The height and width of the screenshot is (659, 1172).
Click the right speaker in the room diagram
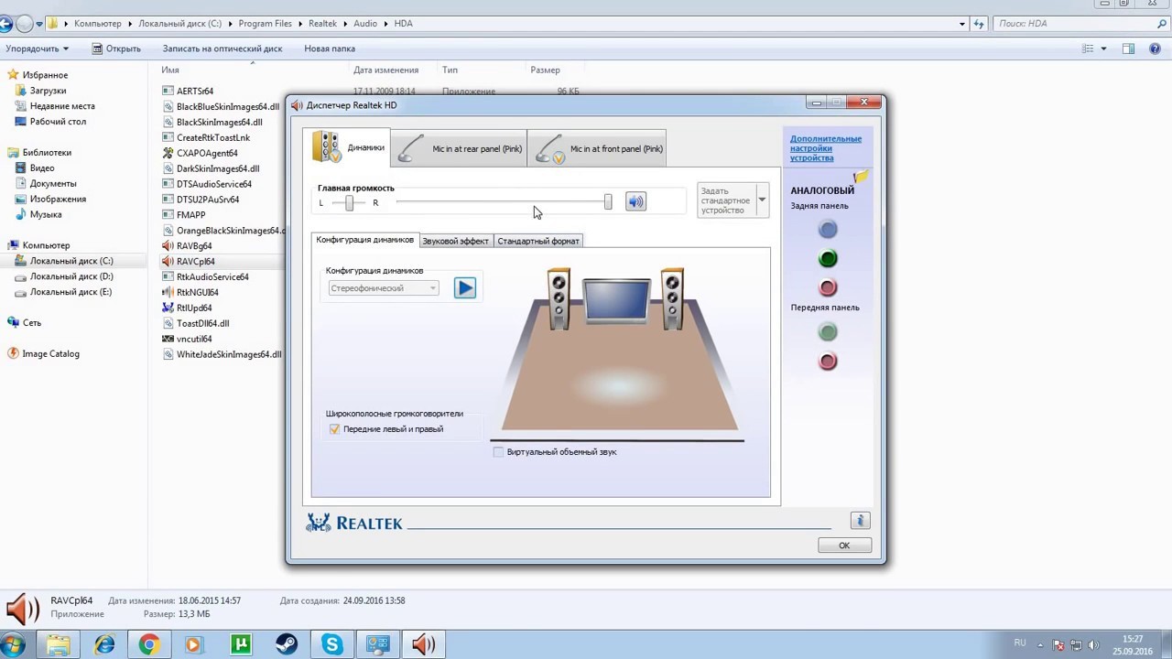pos(672,298)
